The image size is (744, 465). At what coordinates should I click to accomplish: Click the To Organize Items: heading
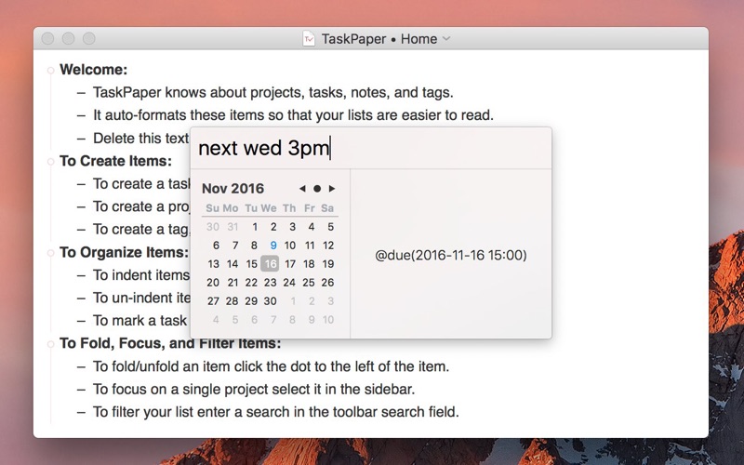point(125,252)
